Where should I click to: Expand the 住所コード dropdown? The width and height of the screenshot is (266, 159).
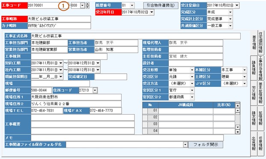(x=95, y=90)
